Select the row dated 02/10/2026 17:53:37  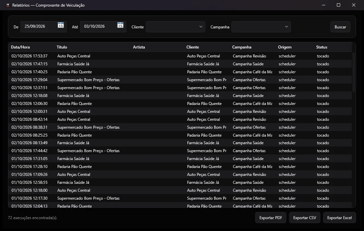tap(180, 56)
